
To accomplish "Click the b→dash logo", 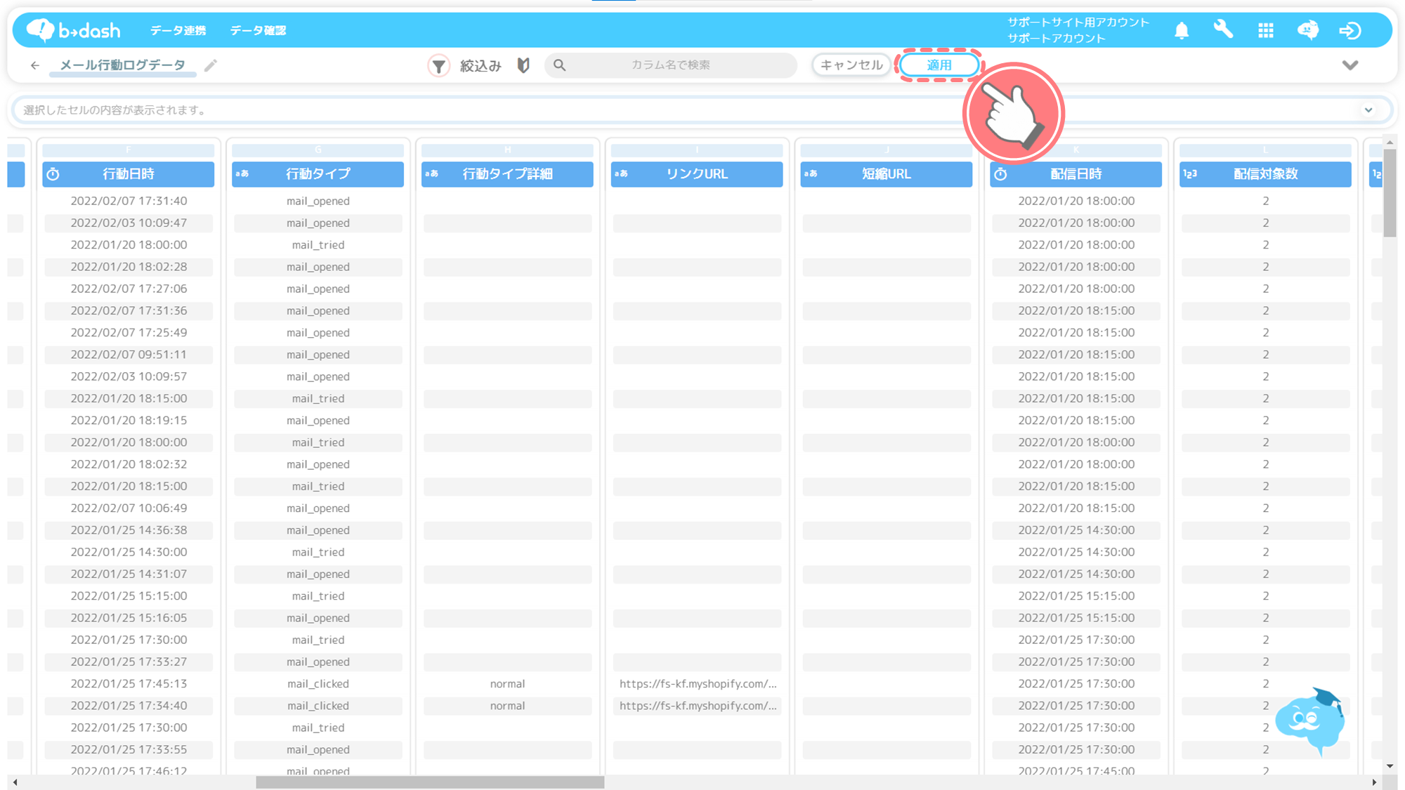I will (73, 30).
